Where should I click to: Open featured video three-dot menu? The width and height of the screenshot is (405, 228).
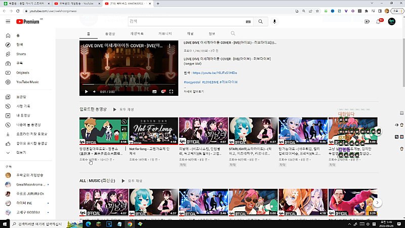[170, 46]
